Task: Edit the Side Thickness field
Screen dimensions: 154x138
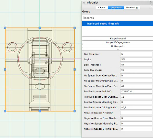Action: click(x=136, y=65)
